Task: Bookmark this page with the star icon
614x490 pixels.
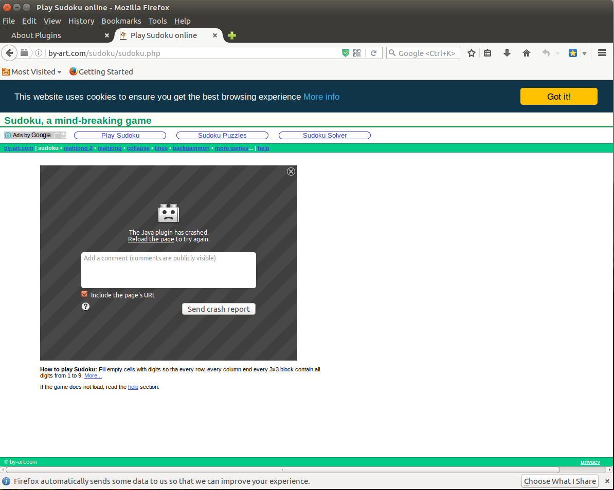Action: click(x=471, y=53)
